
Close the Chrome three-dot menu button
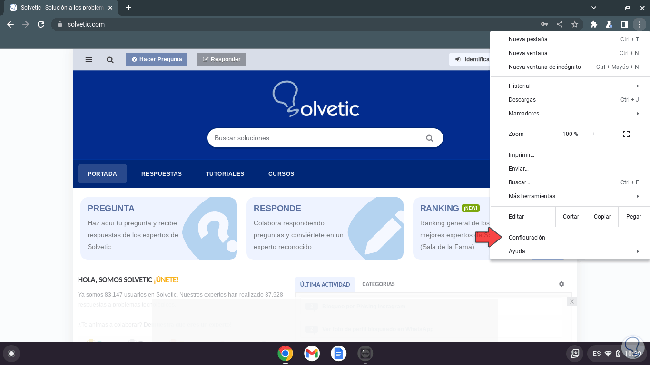(x=640, y=24)
